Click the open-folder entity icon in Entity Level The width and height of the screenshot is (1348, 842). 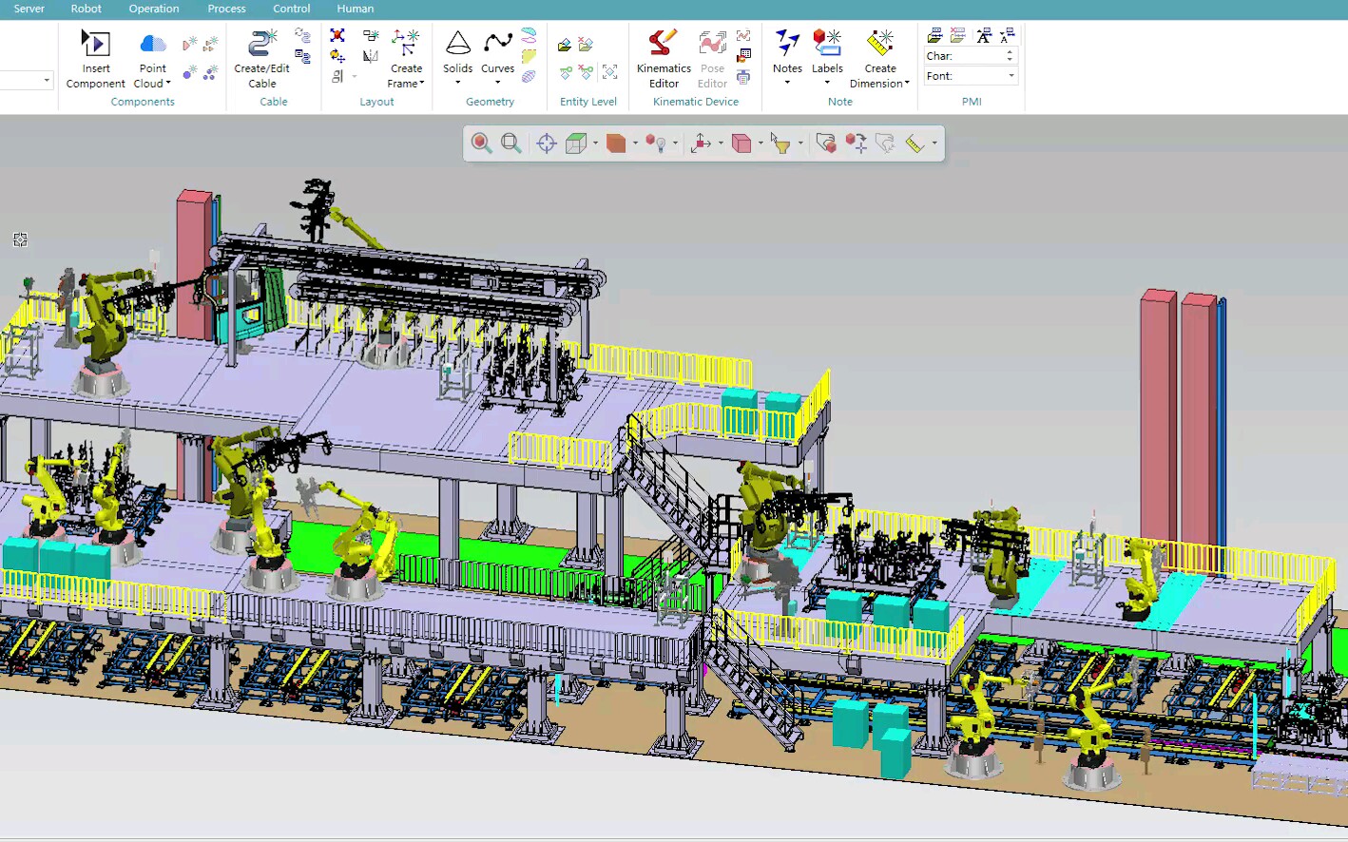point(565,45)
